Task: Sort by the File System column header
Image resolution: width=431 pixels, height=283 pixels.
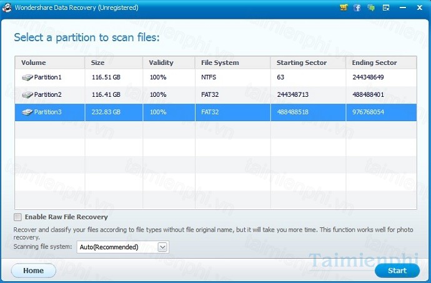Action: pos(233,62)
